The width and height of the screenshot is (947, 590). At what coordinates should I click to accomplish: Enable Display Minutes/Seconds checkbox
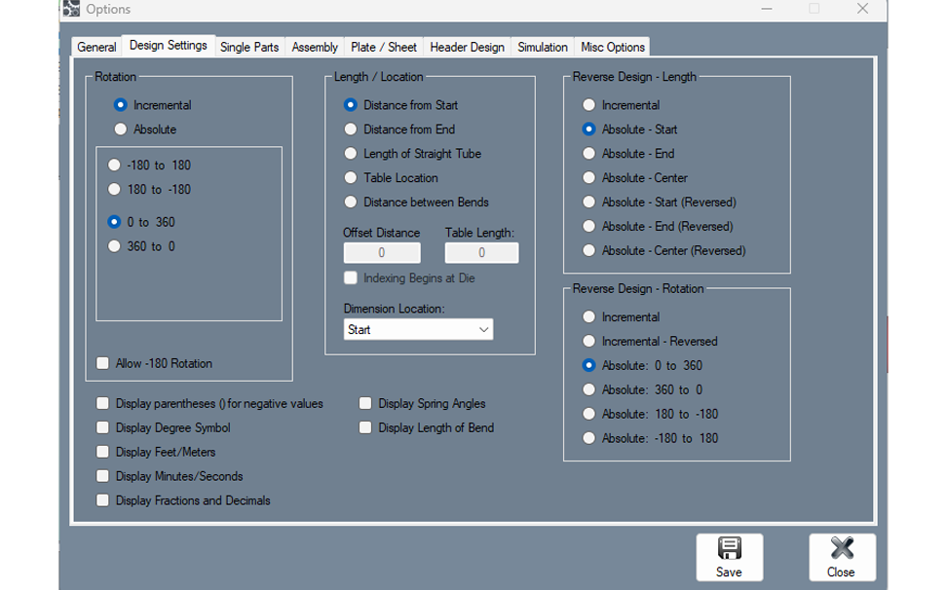[170, 476]
